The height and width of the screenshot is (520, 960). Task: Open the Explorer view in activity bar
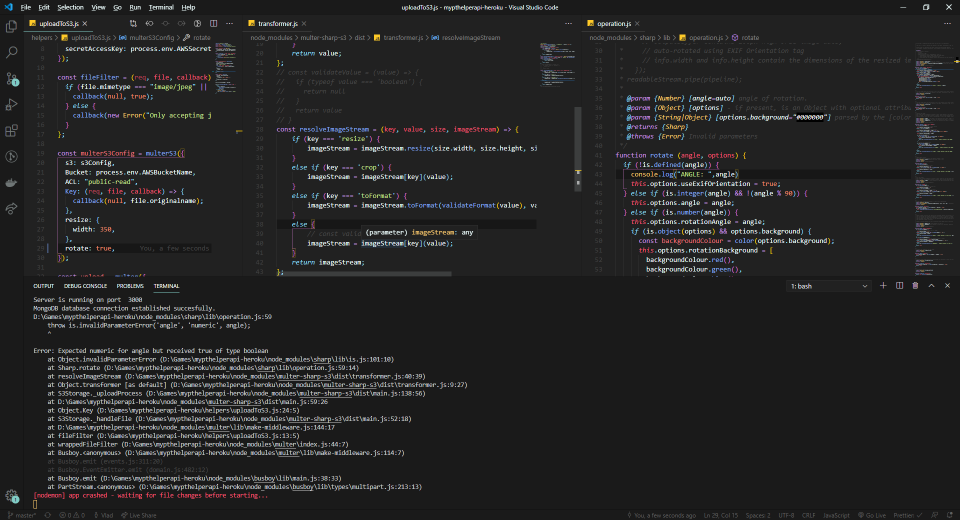(11, 26)
